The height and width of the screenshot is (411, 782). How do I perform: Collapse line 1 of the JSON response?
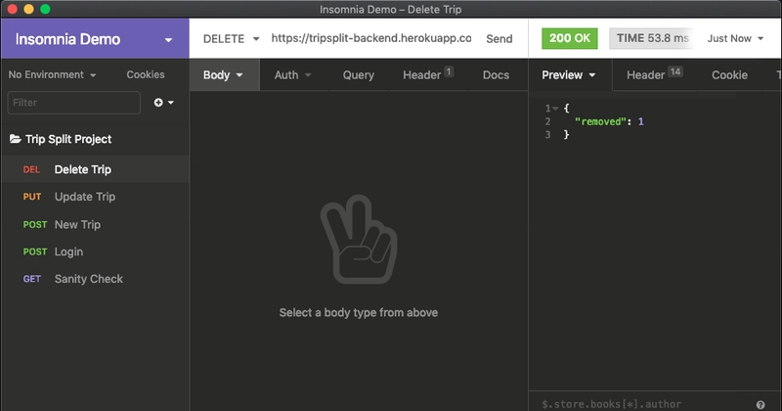[555, 108]
